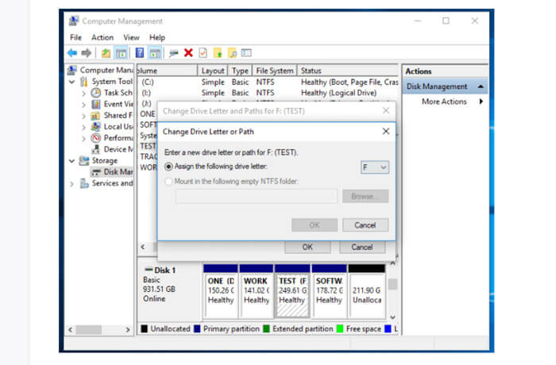Click the Up one level folder icon

coord(106,53)
